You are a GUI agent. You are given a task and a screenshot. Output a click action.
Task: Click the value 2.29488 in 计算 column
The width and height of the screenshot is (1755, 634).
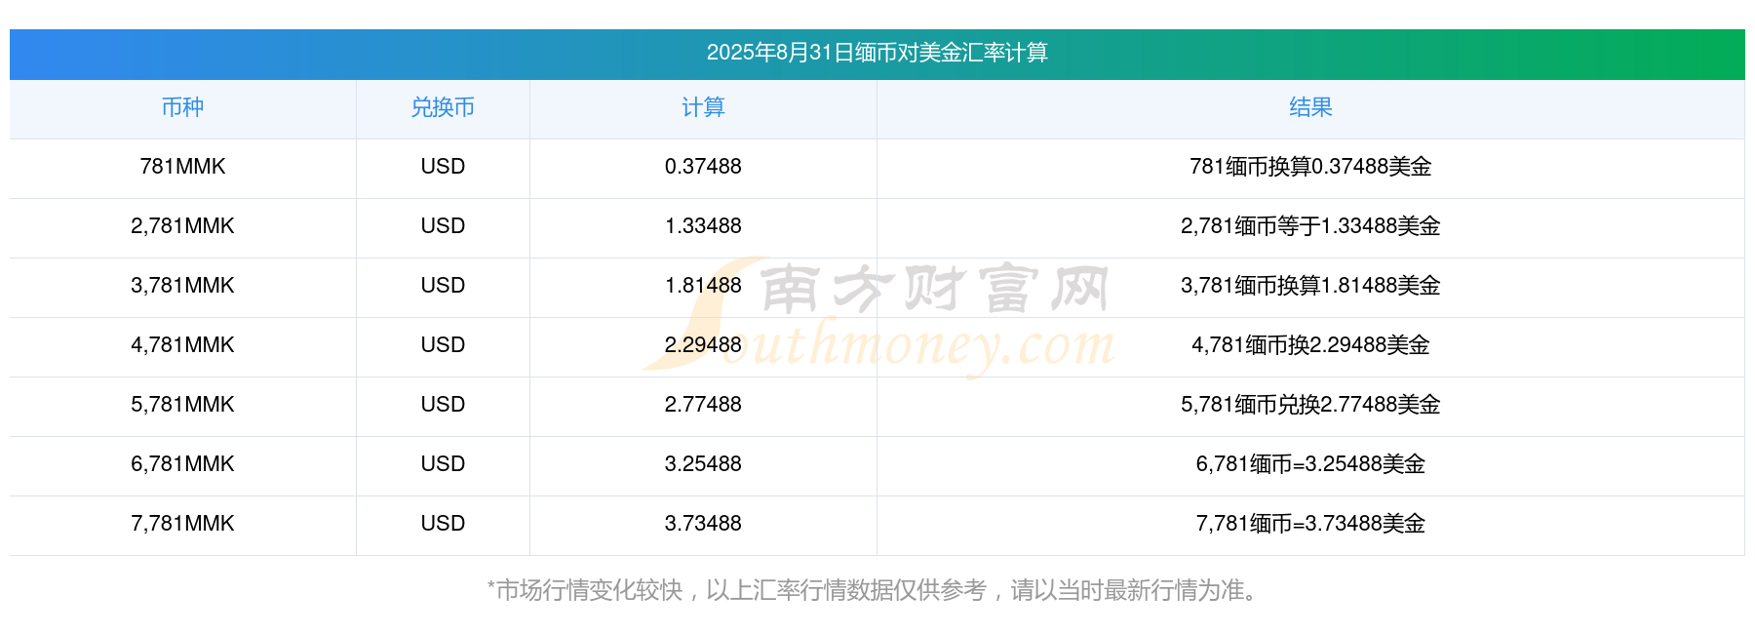[703, 345]
